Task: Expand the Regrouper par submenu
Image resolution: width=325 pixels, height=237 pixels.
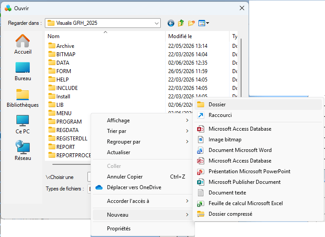Action: point(143,142)
